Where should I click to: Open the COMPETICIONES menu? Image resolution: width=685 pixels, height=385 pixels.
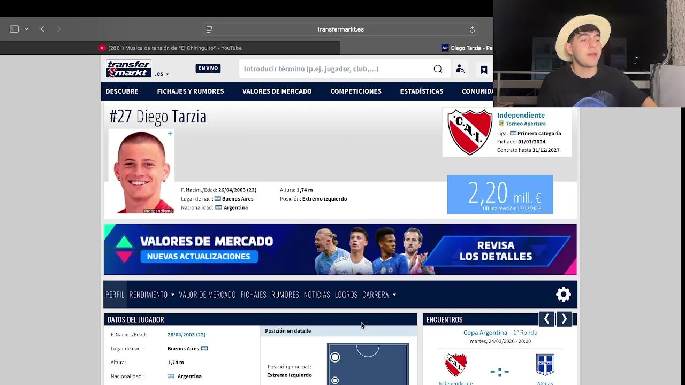click(356, 91)
